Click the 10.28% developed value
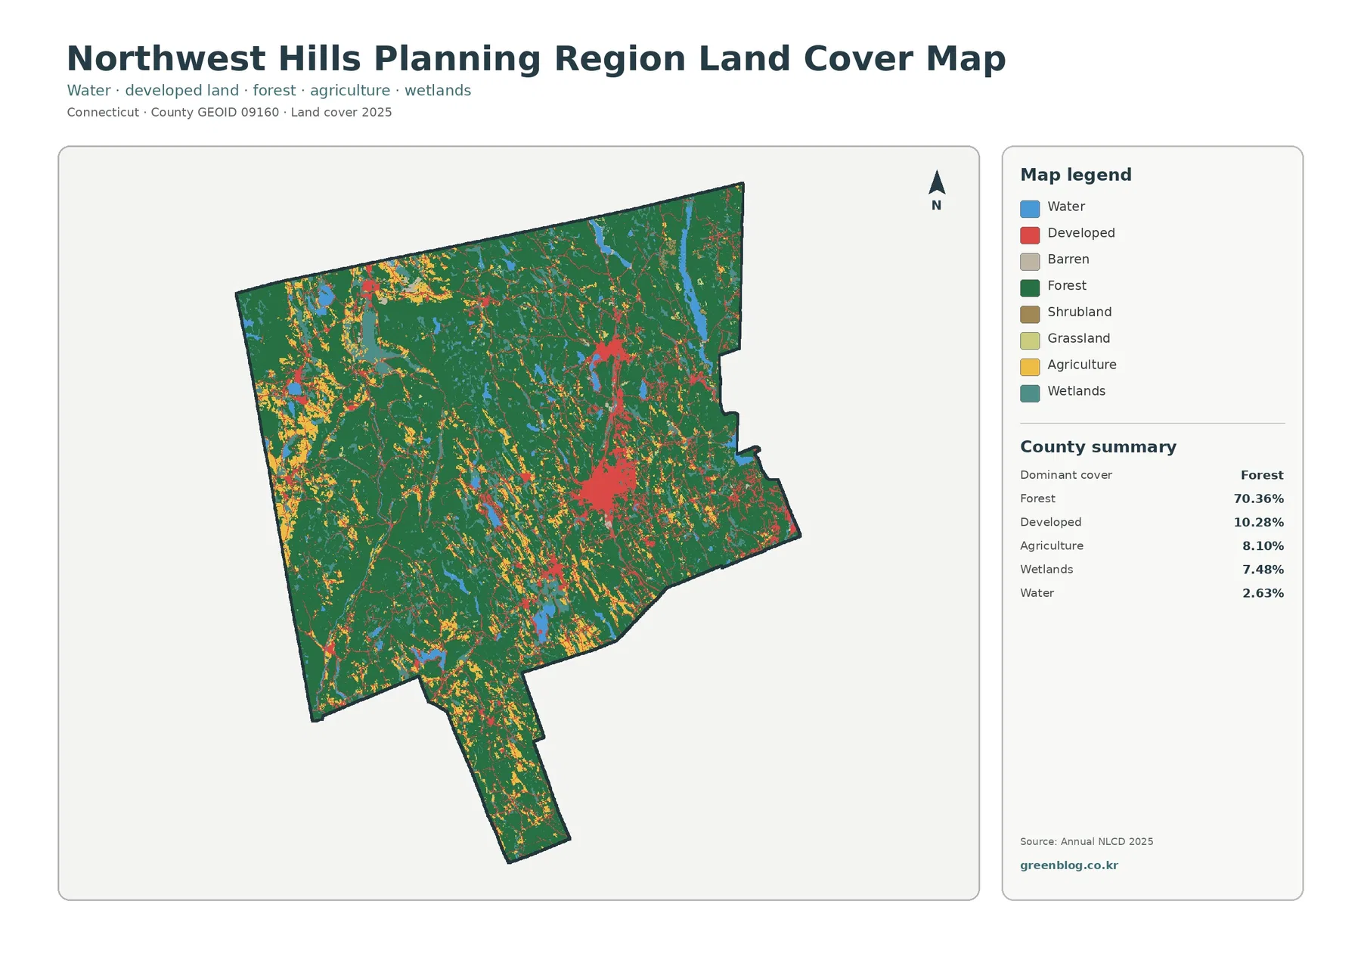 click(1259, 522)
